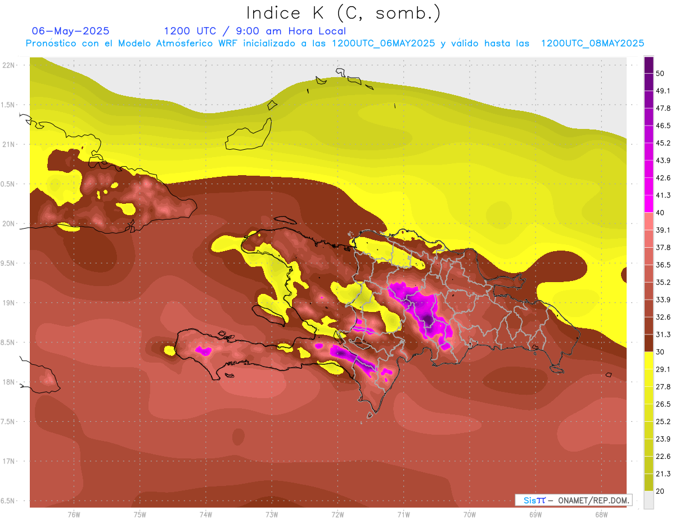Pick the gray swatch below 20
The width and height of the screenshot is (675, 522).
tap(649, 499)
